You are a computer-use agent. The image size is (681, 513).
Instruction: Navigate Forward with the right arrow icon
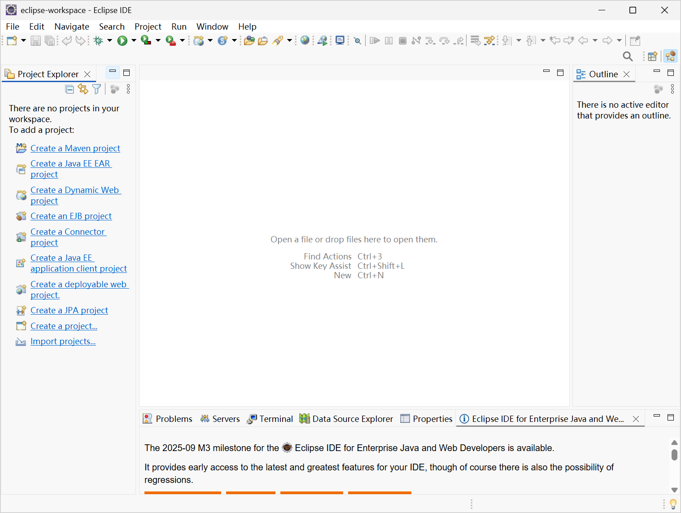[607, 41]
